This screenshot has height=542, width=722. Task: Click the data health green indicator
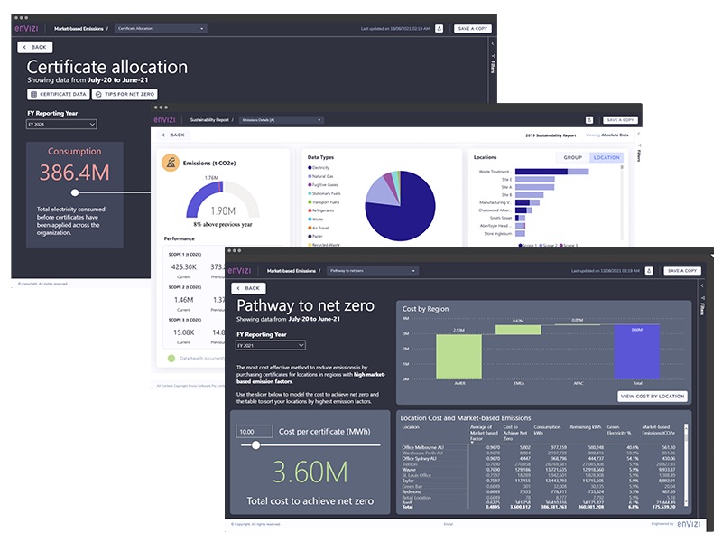[171, 358]
